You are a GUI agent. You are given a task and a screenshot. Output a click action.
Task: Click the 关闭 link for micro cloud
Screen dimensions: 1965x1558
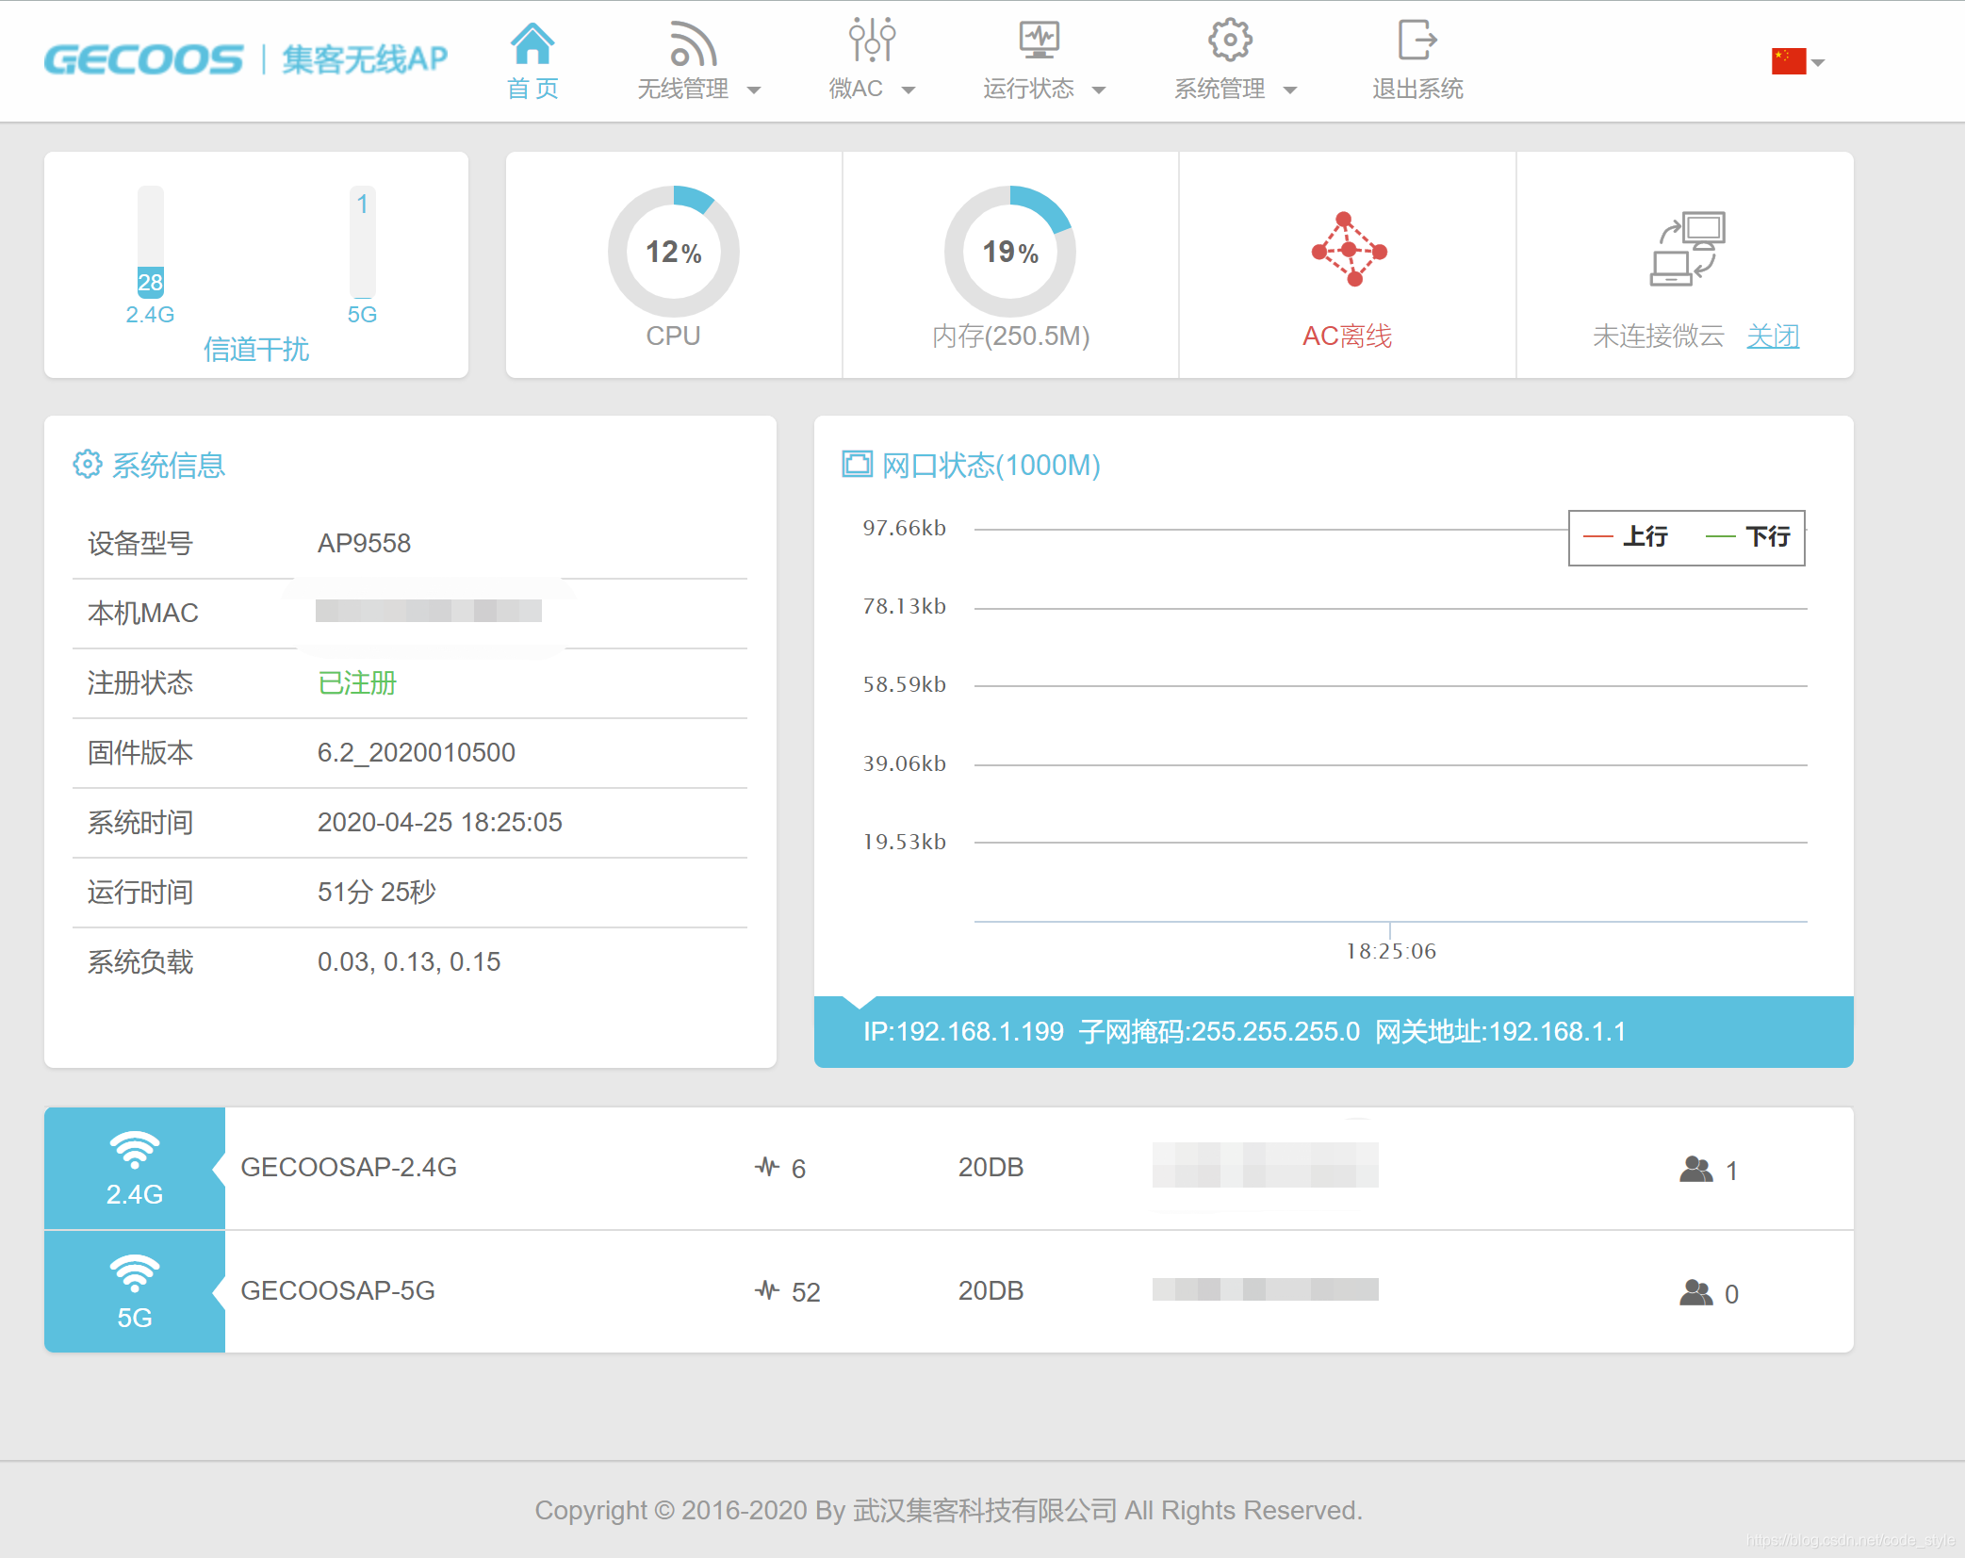pyautogui.click(x=1773, y=336)
